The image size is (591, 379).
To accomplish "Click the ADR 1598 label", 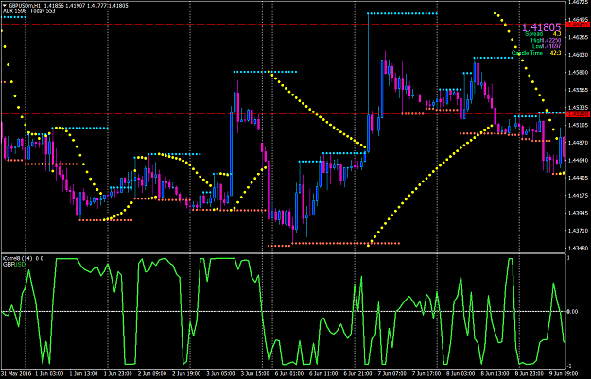I will tap(15, 11).
